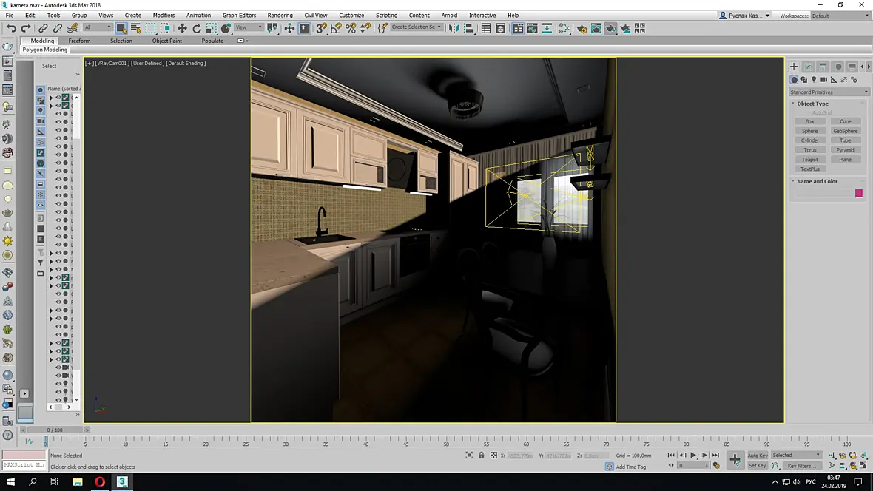Switch to the Populate ribbon tab

(212, 41)
